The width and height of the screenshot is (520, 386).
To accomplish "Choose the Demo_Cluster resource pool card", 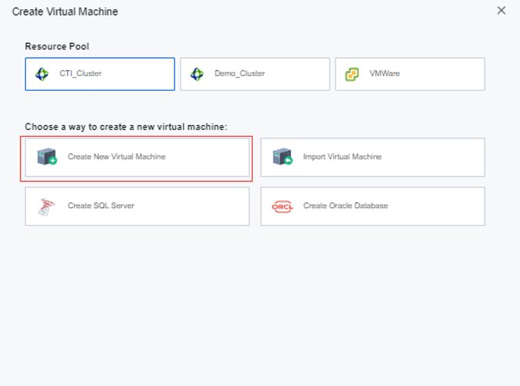I will click(255, 74).
